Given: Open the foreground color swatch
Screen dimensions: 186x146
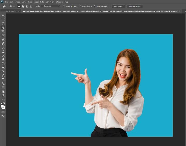Looking at the screenshot, I should [2, 106].
